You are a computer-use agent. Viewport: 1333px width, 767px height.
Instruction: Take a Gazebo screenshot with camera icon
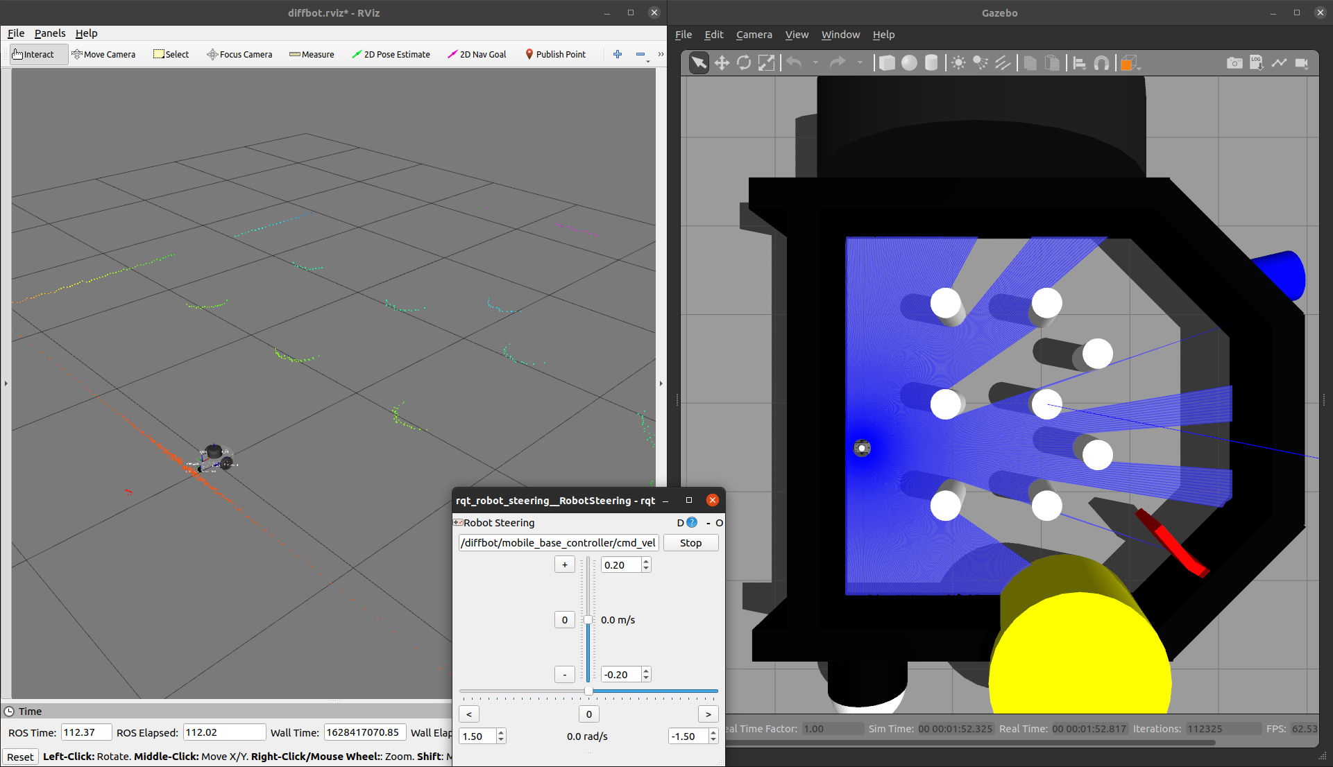pyautogui.click(x=1234, y=63)
